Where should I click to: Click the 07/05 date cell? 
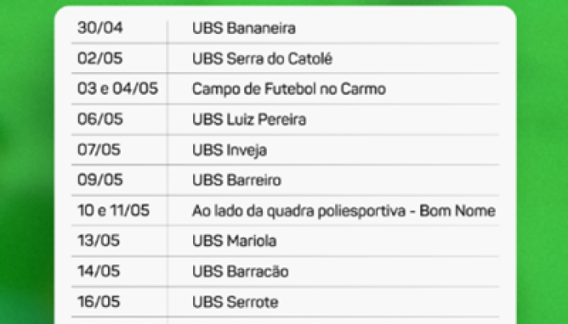(x=99, y=149)
